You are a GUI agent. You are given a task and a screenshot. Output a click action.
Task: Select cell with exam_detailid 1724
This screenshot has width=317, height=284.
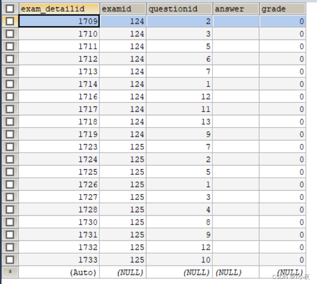coord(59,159)
